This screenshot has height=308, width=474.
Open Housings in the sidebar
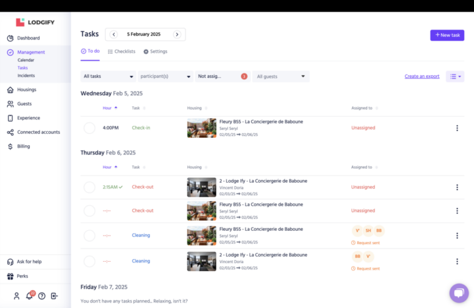coord(26,90)
